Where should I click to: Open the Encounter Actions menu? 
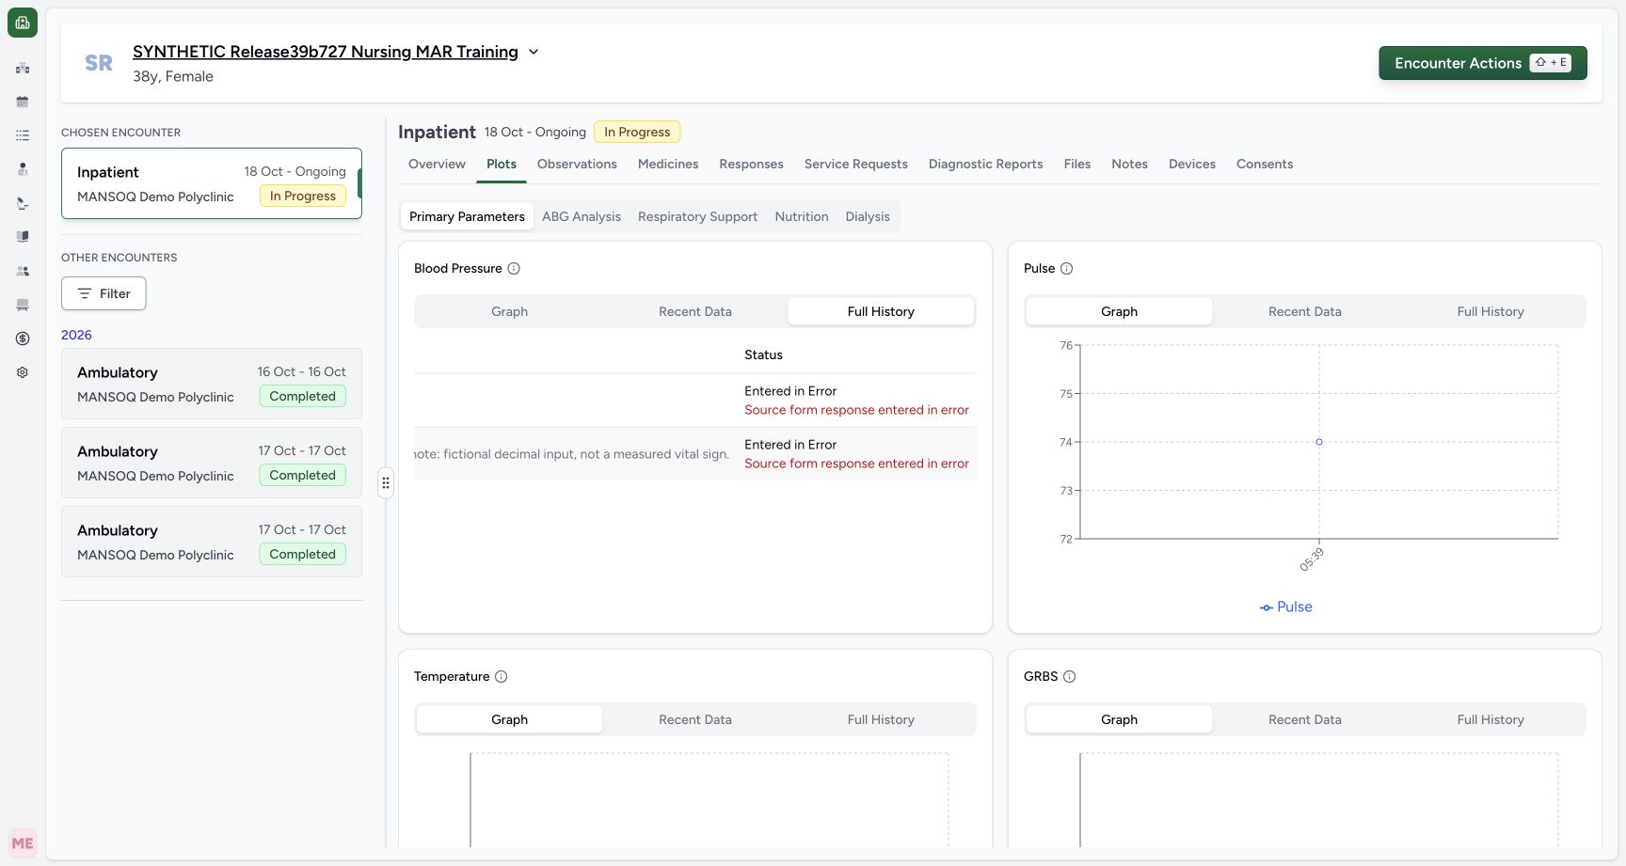pyautogui.click(x=1482, y=63)
